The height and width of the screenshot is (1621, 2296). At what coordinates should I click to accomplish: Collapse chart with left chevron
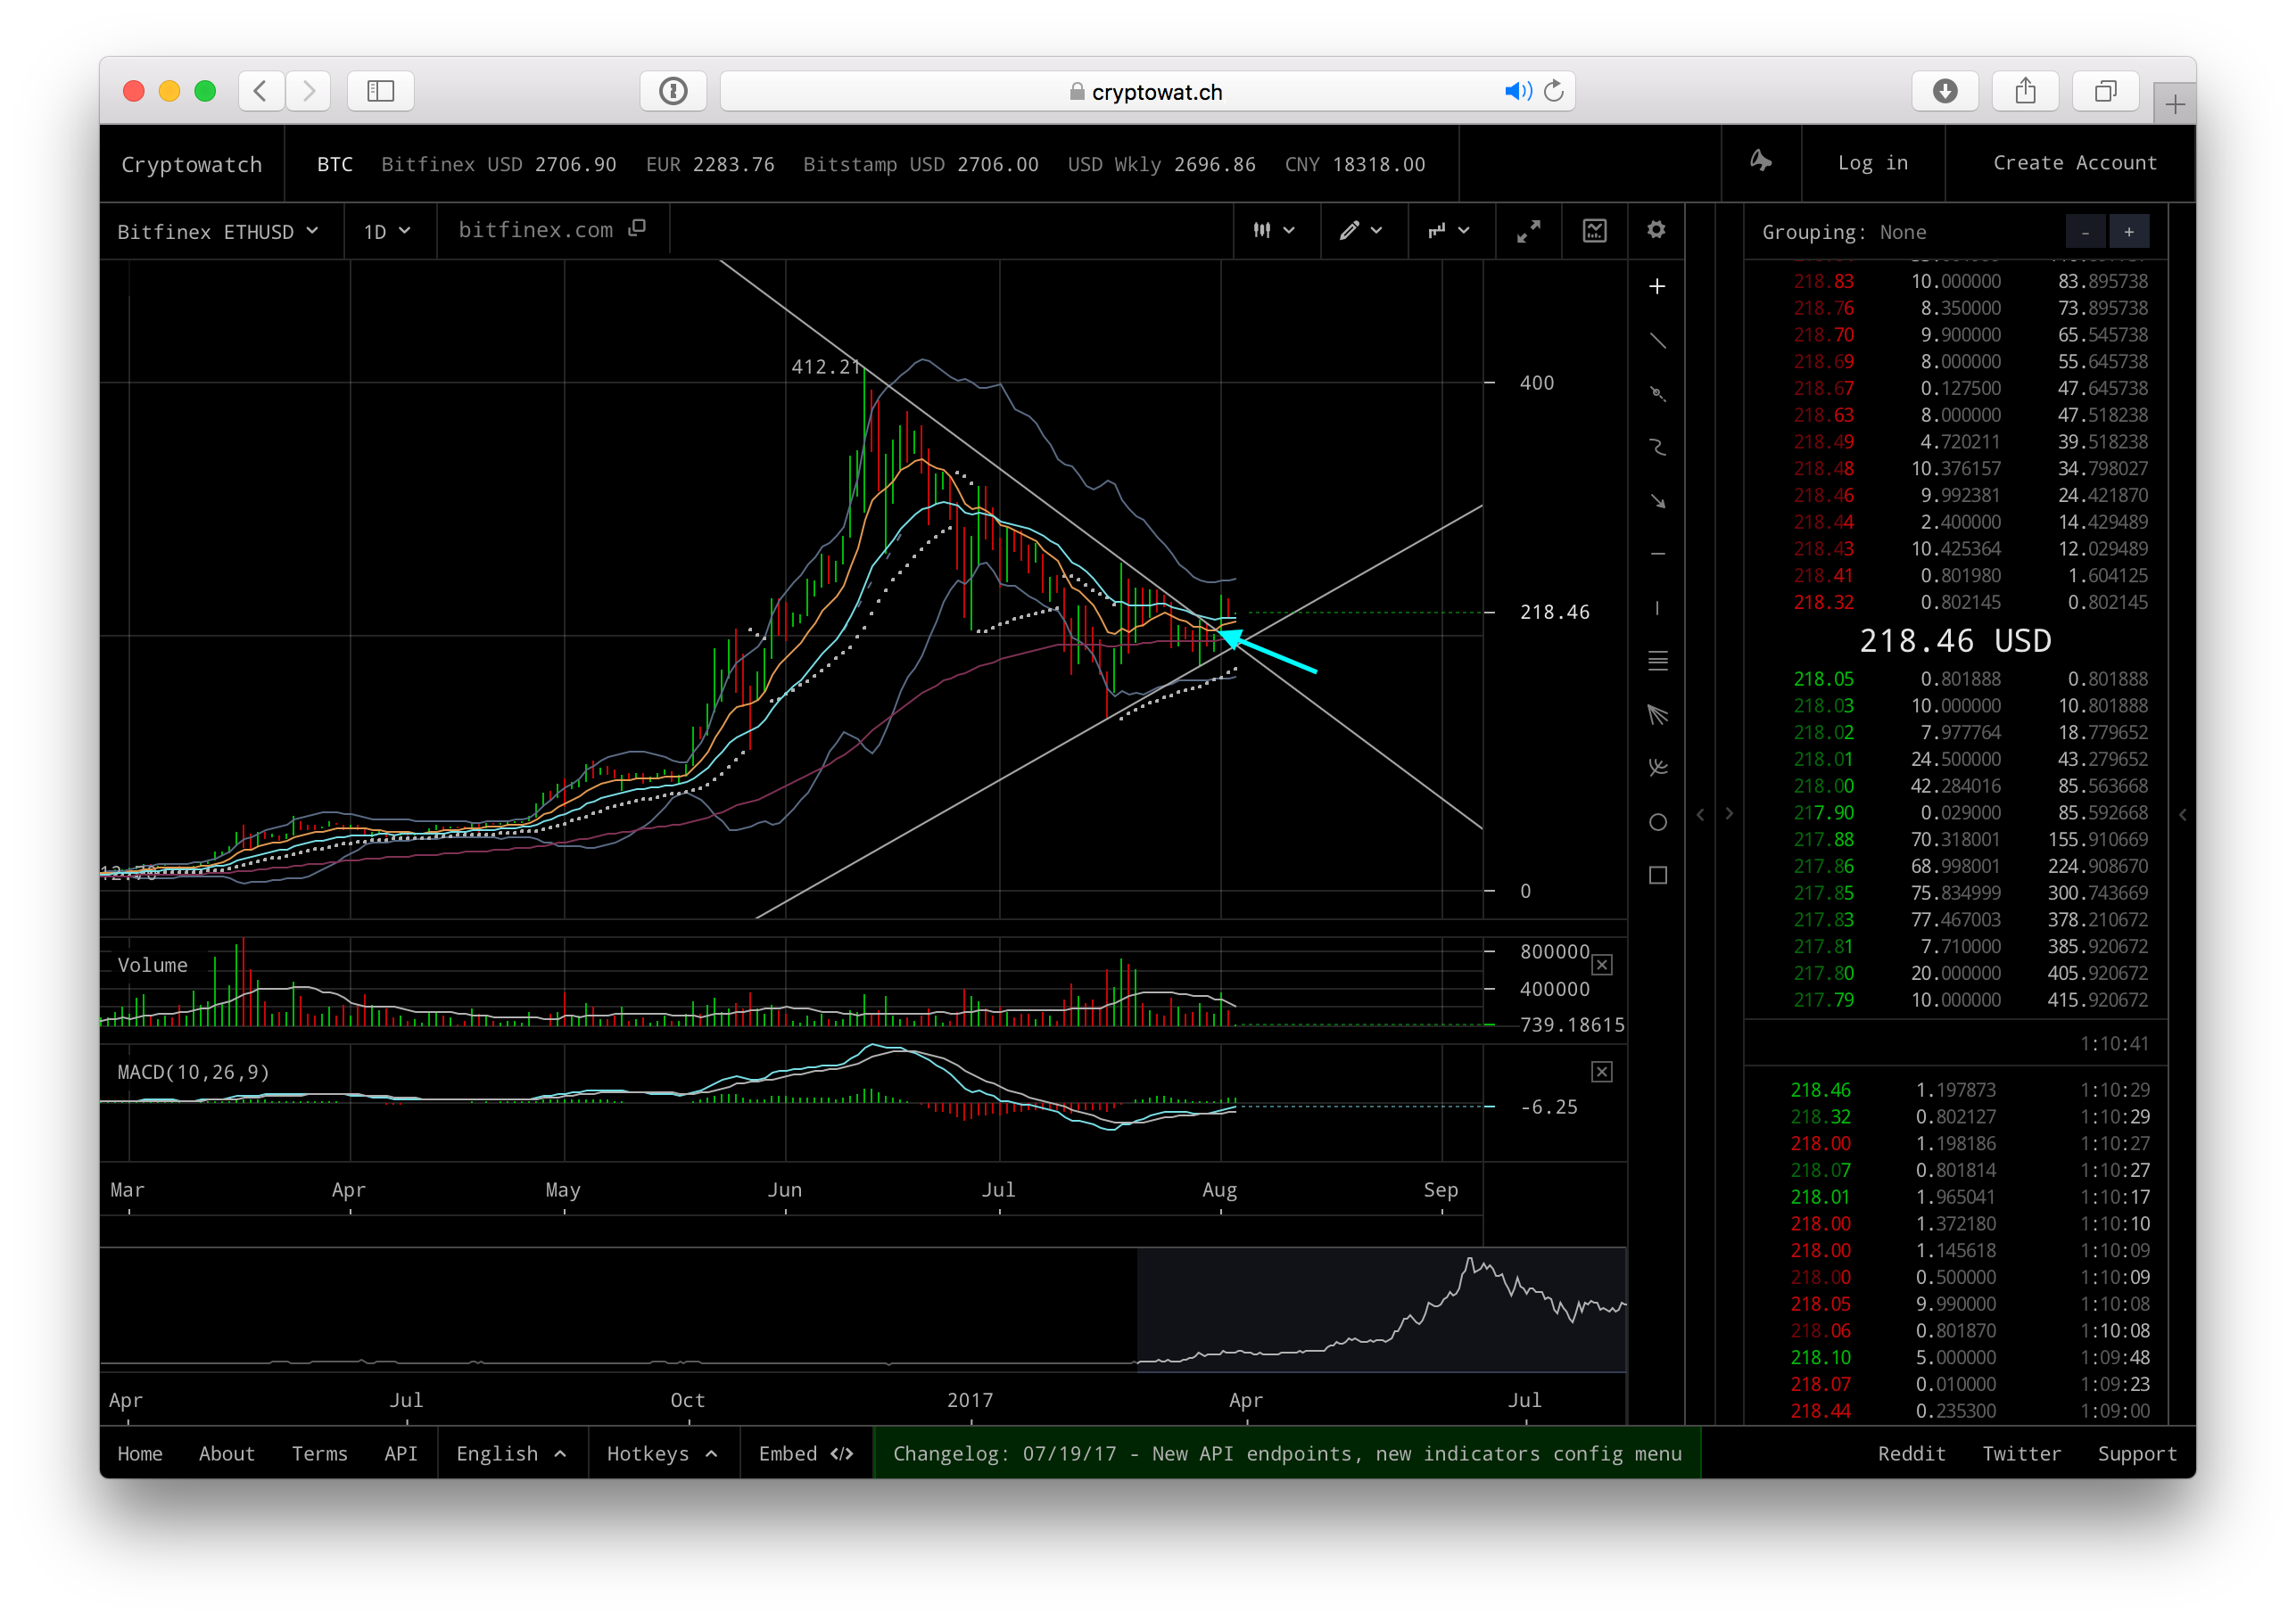(1700, 813)
